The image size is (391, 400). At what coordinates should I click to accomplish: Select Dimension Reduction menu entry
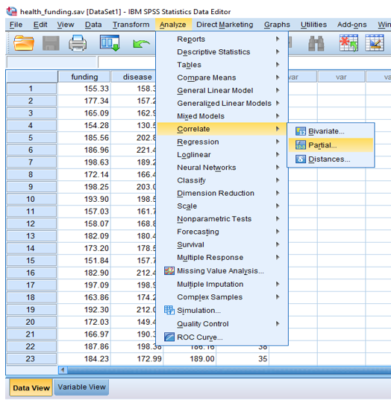pyautogui.click(x=222, y=193)
